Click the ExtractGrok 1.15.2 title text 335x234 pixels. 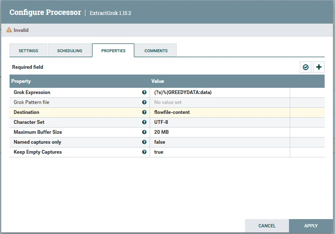[x=110, y=13]
